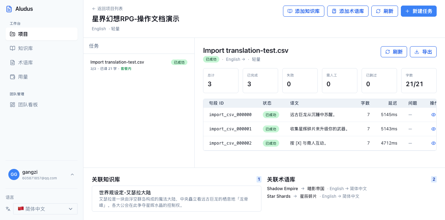
Task: Click the GG user avatar
Action: (14, 174)
